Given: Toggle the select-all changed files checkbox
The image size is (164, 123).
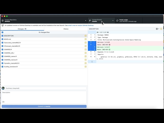Looking at the screenshot, I should point(2,32).
